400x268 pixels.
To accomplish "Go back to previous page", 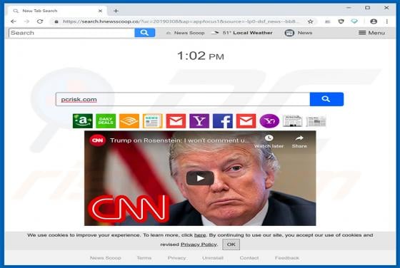I will click(14, 21).
